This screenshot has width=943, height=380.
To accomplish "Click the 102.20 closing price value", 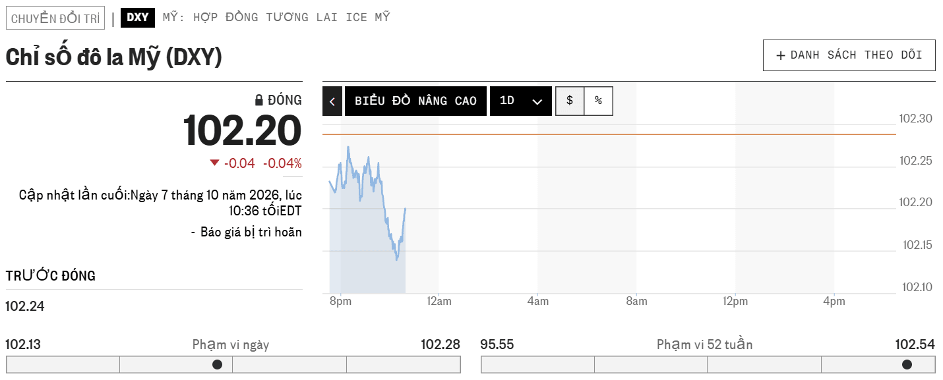I will [x=242, y=130].
